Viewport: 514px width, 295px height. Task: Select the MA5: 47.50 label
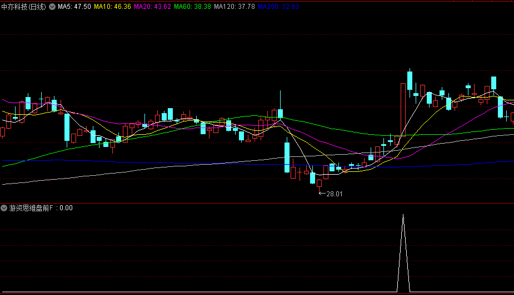(x=74, y=7)
